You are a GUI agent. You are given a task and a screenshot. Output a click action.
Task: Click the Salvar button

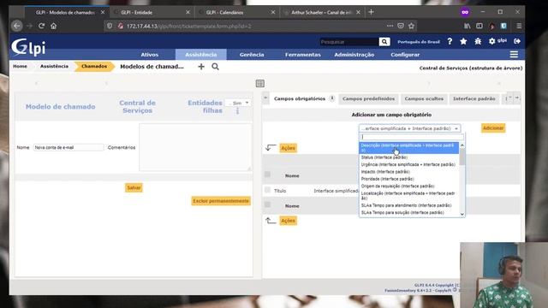point(134,188)
